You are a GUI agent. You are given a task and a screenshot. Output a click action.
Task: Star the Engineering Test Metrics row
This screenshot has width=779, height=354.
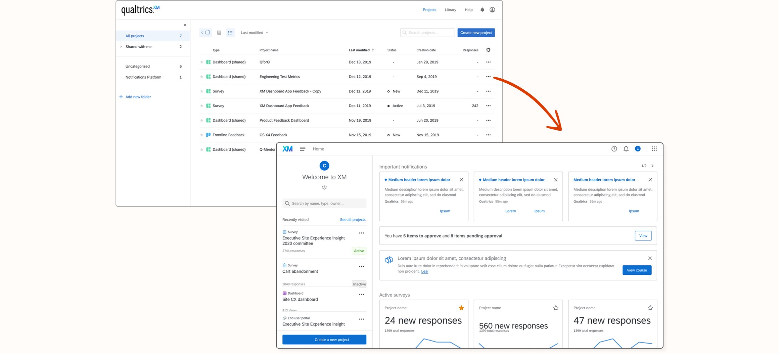point(201,77)
